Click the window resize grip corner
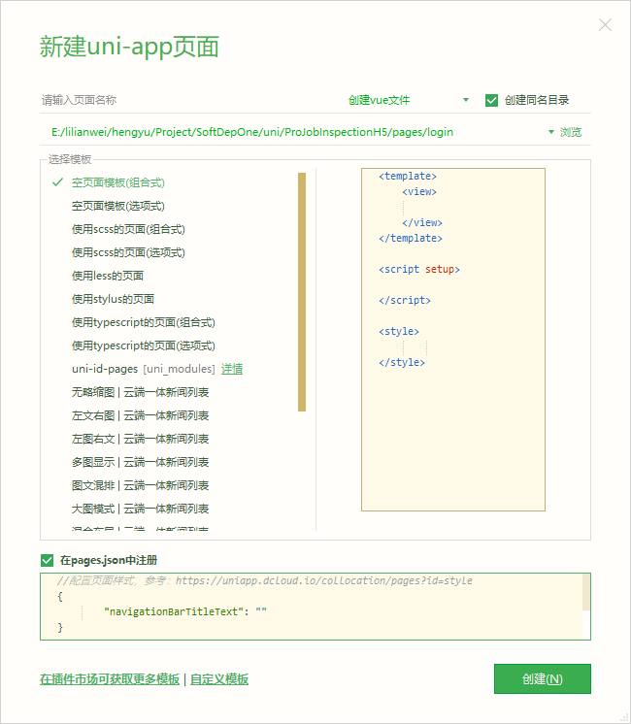Image resolution: width=631 pixels, height=724 pixels. [x=624, y=718]
